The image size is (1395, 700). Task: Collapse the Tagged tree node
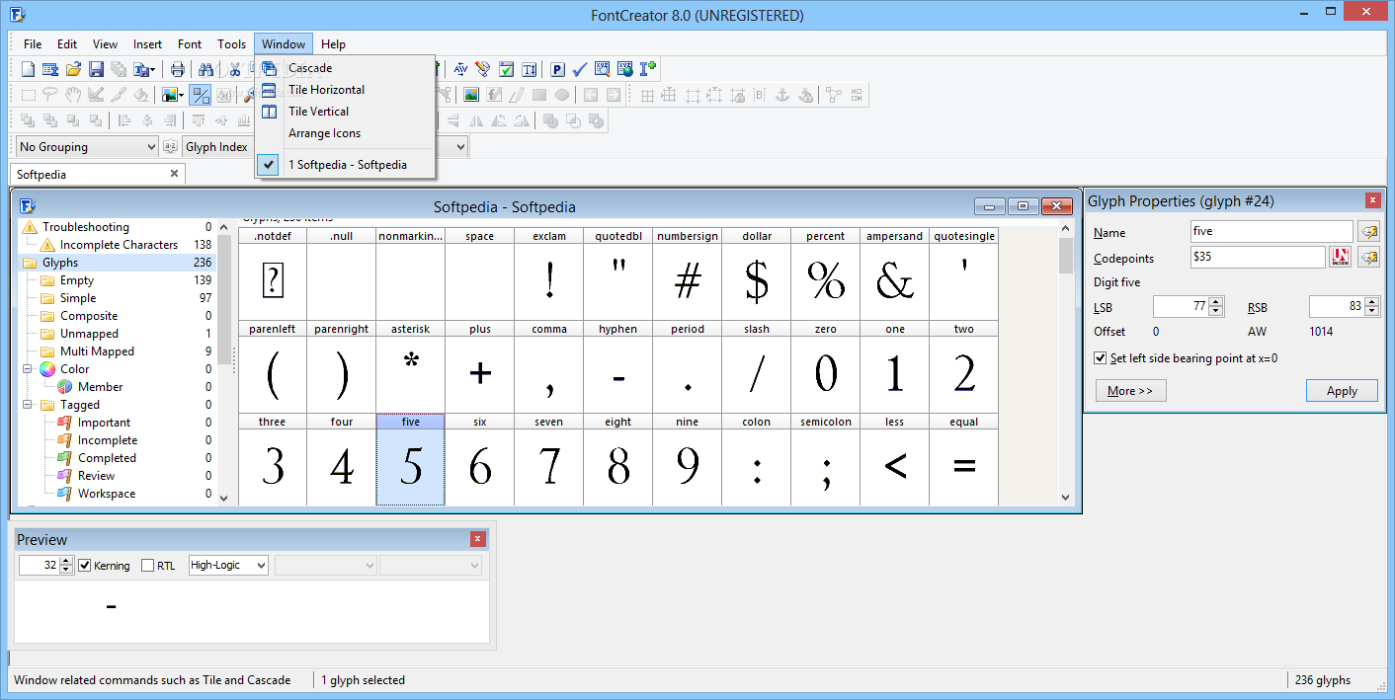tap(26, 405)
